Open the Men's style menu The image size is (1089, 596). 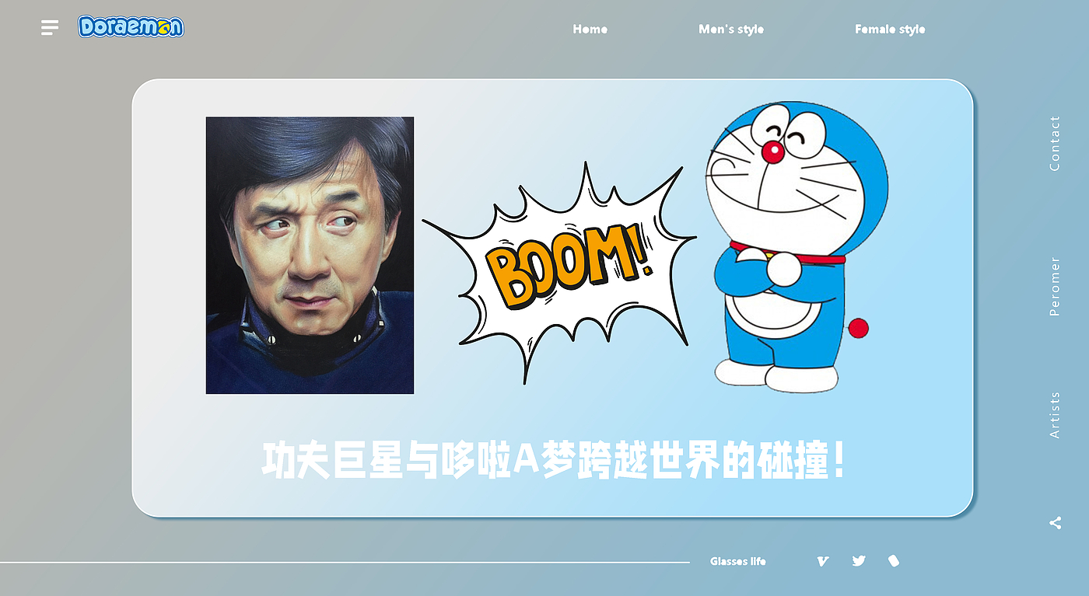[731, 29]
